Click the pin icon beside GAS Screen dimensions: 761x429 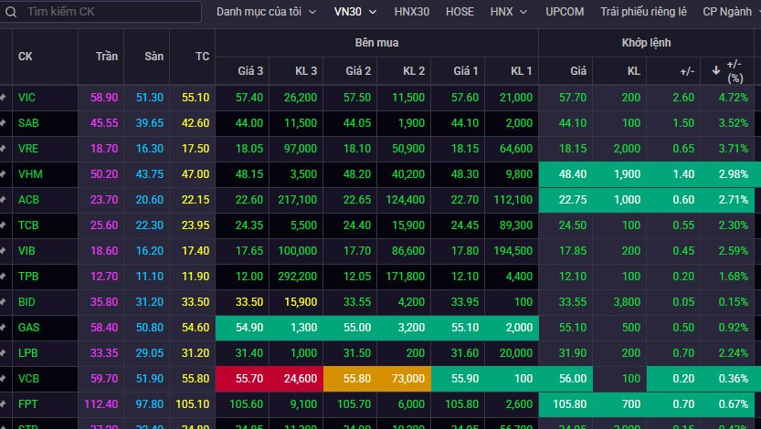[4, 327]
